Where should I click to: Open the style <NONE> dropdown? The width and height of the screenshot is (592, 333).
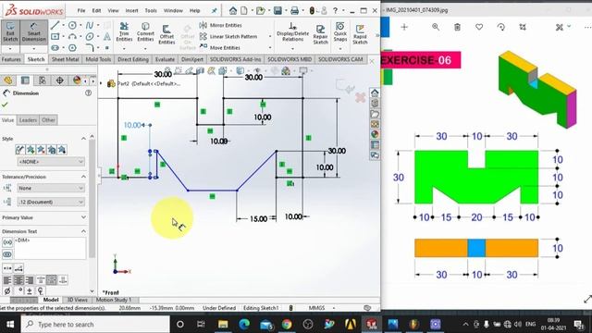(51, 162)
